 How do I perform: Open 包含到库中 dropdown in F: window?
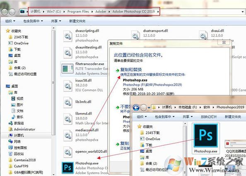(x=164, y=117)
